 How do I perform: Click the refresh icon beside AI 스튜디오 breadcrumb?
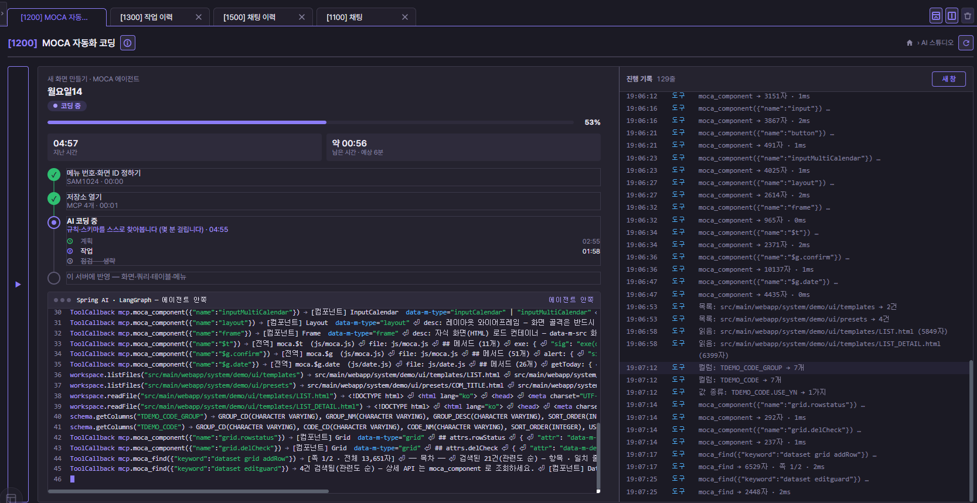[966, 43]
